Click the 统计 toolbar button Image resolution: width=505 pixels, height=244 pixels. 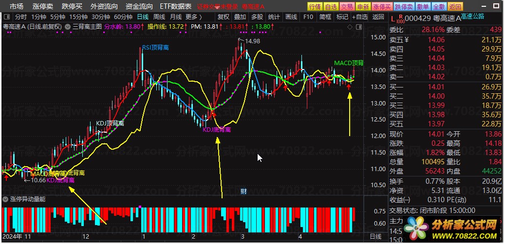click(x=274, y=17)
